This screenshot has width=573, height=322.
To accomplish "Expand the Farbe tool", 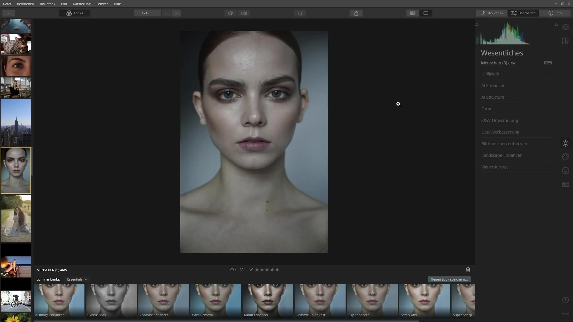I will 516,109.
